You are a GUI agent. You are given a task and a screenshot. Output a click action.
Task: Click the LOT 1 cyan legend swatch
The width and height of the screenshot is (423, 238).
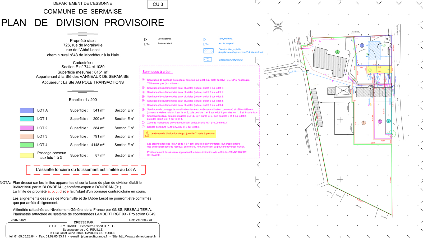(27, 119)
